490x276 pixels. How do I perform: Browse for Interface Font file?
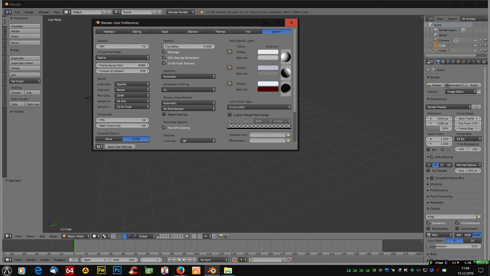point(288,135)
